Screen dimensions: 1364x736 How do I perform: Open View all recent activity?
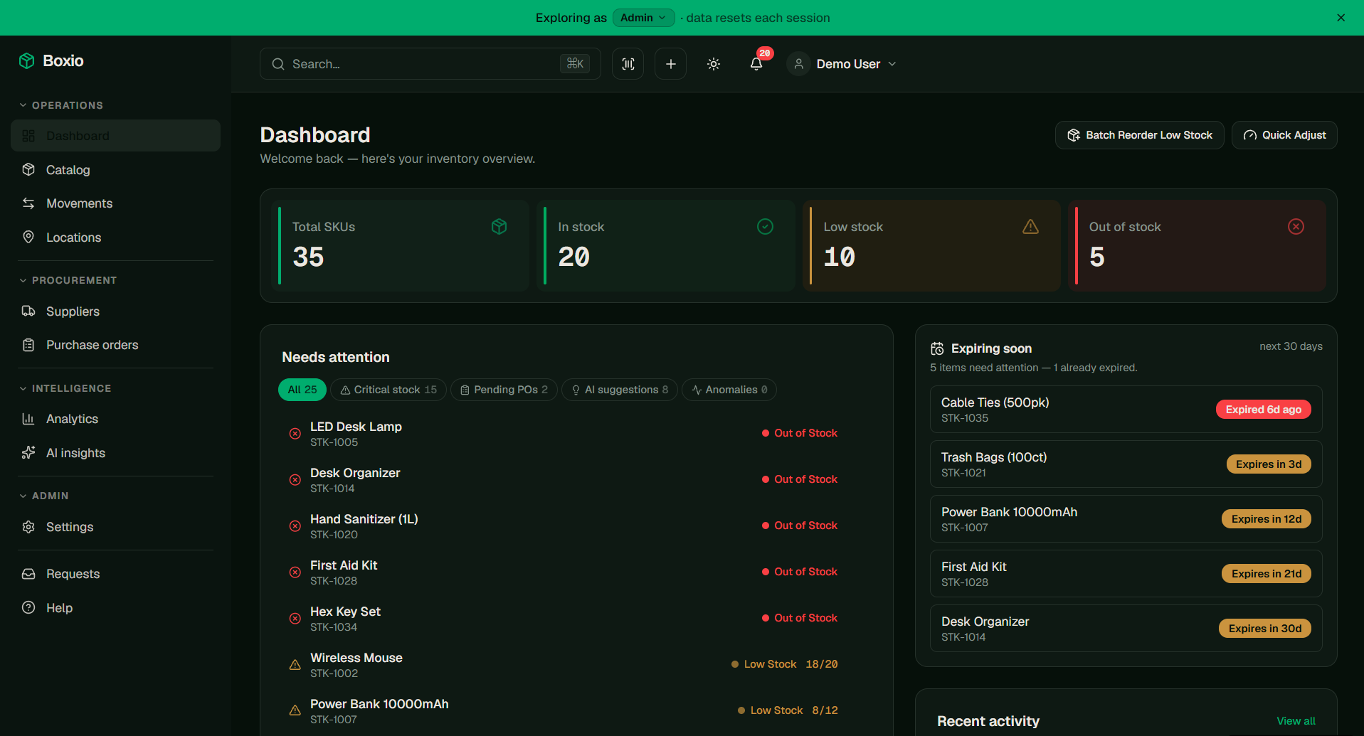click(x=1296, y=721)
